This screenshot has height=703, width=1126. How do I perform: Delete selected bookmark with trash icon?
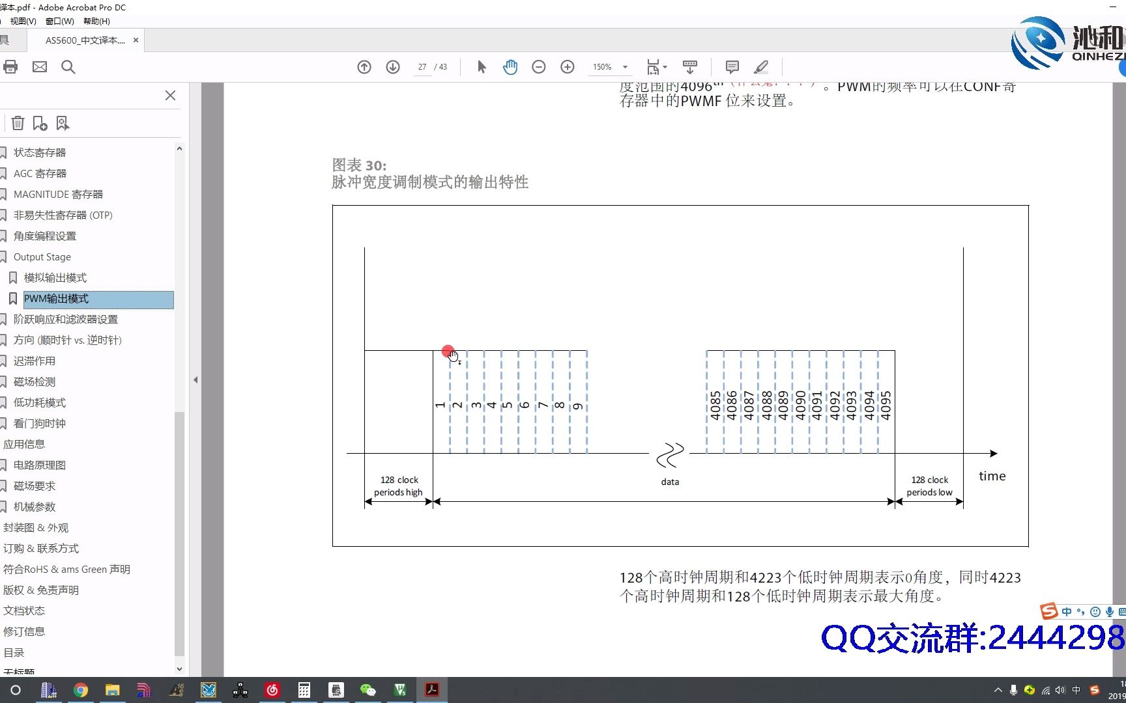tap(17, 123)
